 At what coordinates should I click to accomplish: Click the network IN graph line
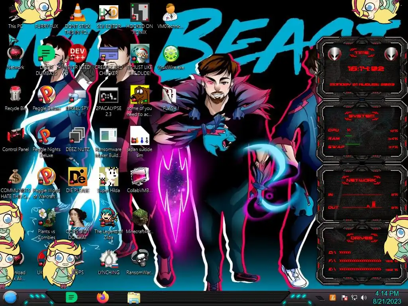[x=363, y=194]
